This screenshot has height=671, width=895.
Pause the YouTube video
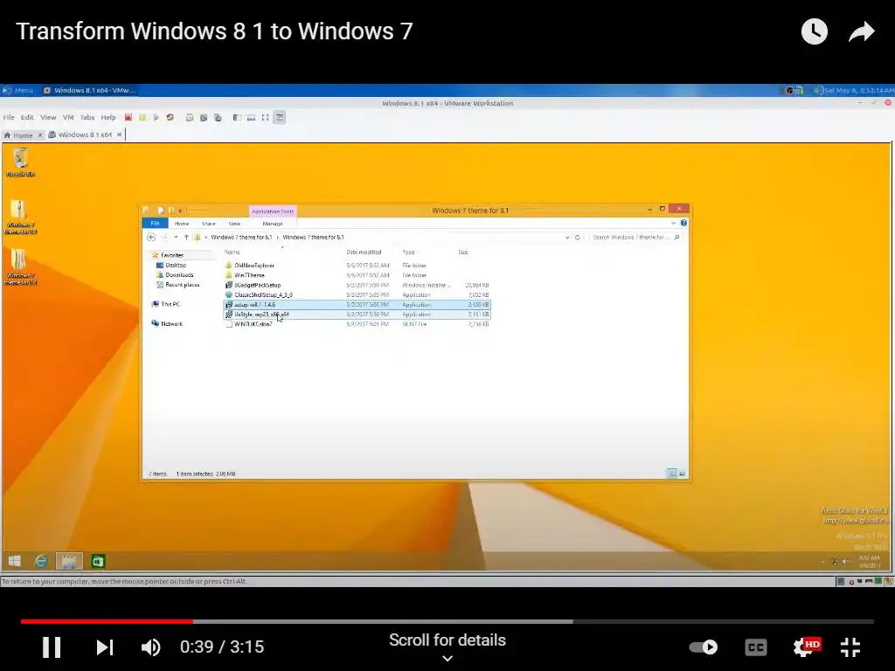[x=52, y=647]
